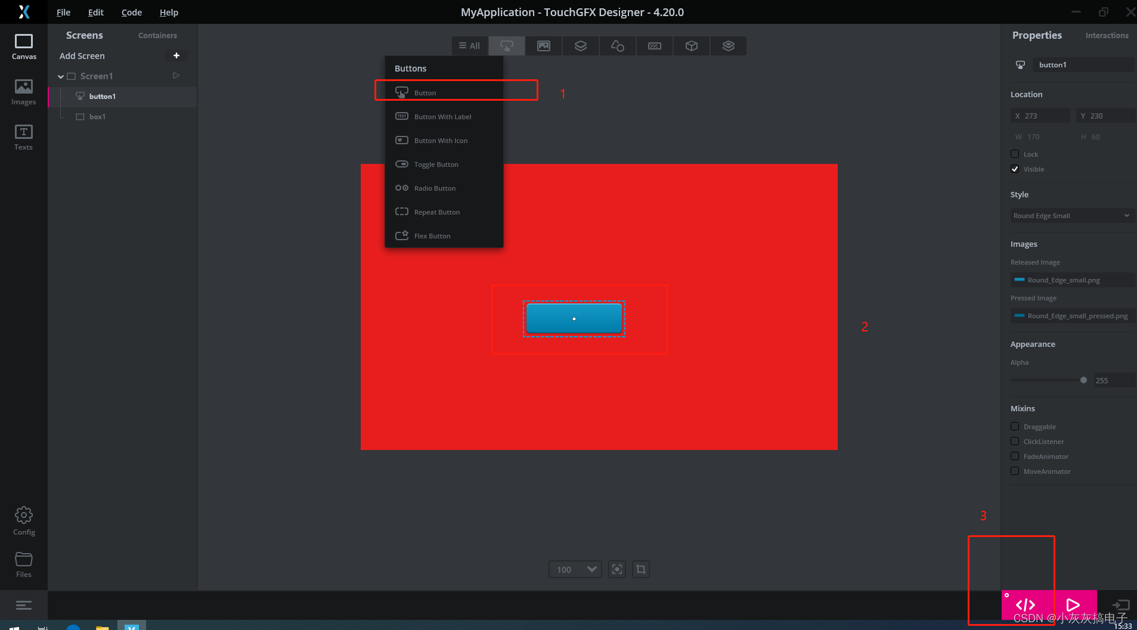
Task: Choose Button With Label from the list
Action: coord(444,116)
